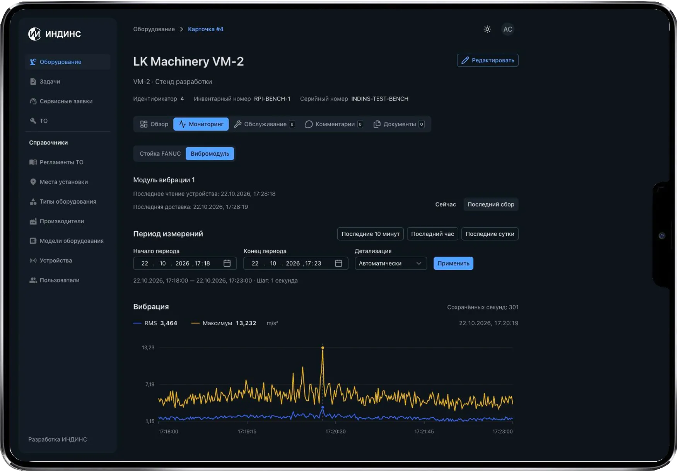
Task: Switch data mode to Последний сбор
Action: click(x=491, y=204)
